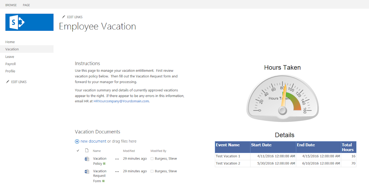Image resolution: width=369 pixels, height=194 pixels.
Task: Navigate to the Payroll section
Action: click(10, 64)
